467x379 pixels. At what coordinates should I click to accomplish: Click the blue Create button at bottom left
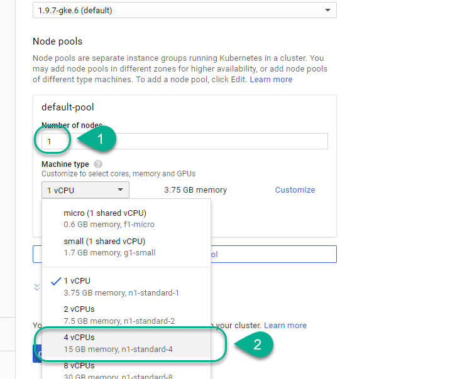pos(37,354)
